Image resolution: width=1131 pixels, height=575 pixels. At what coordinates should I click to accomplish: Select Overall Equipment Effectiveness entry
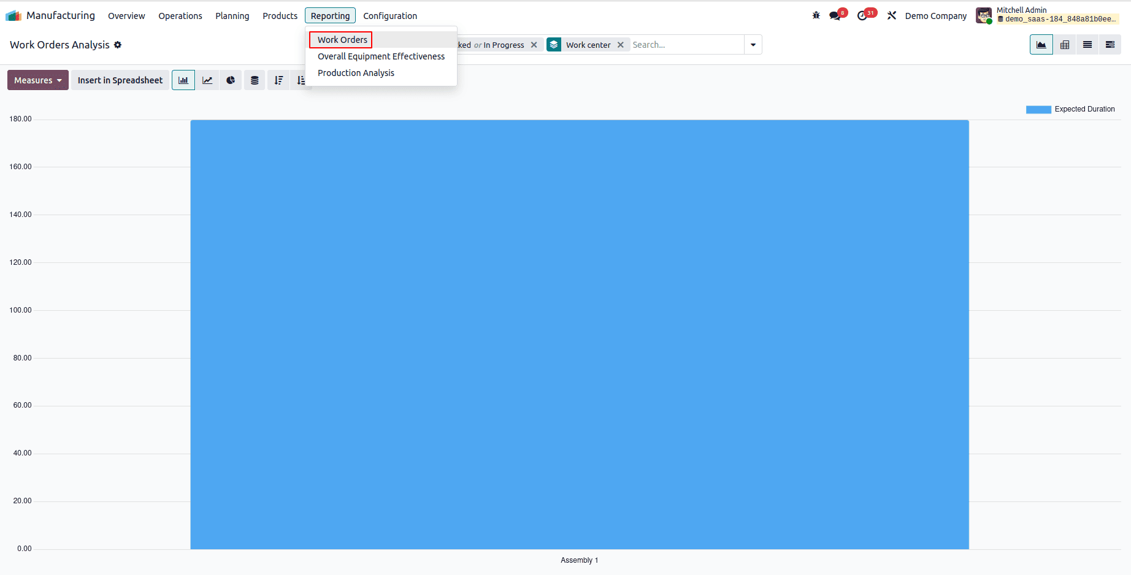[381, 56]
